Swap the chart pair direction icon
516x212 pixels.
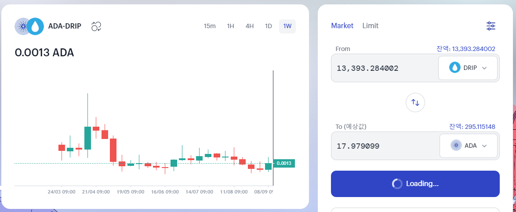point(96,26)
